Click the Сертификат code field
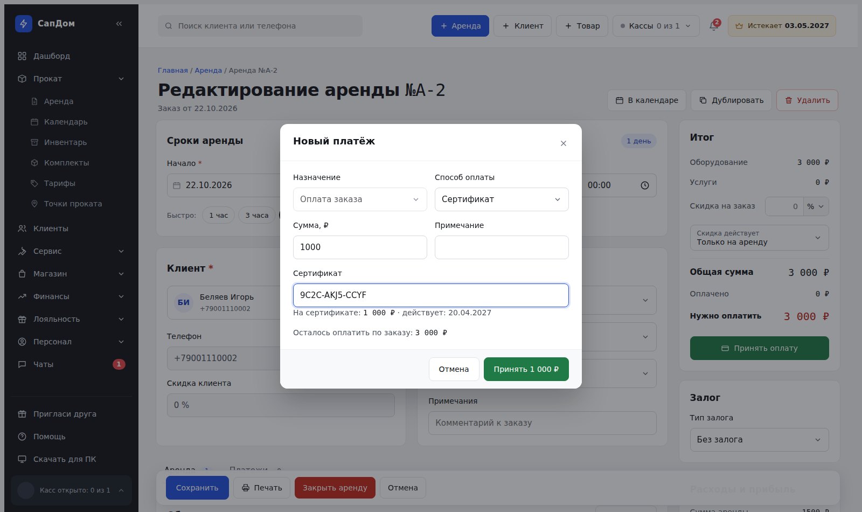This screenshot has height=512, width=862. 431,295
